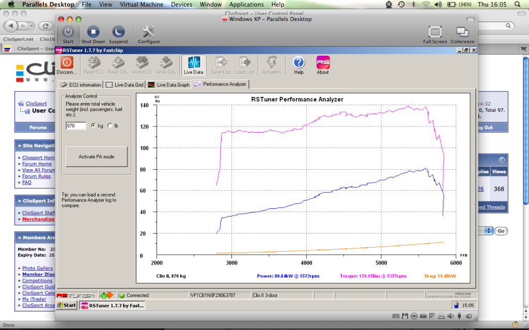Click the vehicle weight input field
Image resolution: width=529 pixels, height=330 pixels.
76,126
